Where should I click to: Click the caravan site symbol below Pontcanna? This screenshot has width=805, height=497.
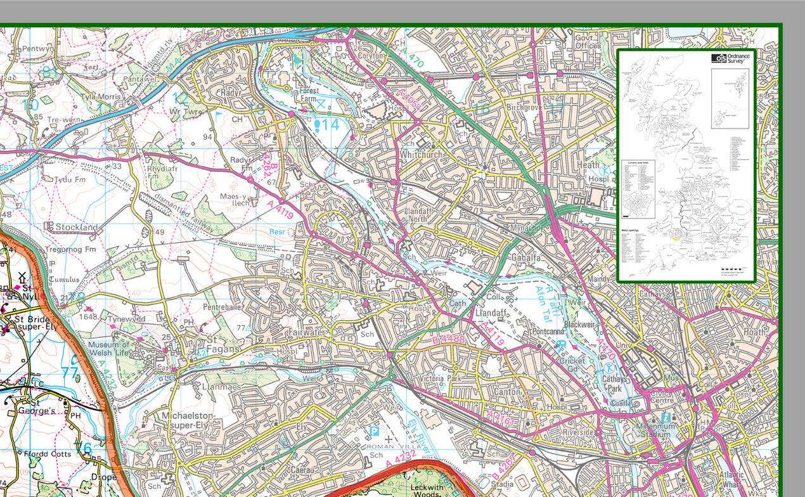tap(562, 344)
